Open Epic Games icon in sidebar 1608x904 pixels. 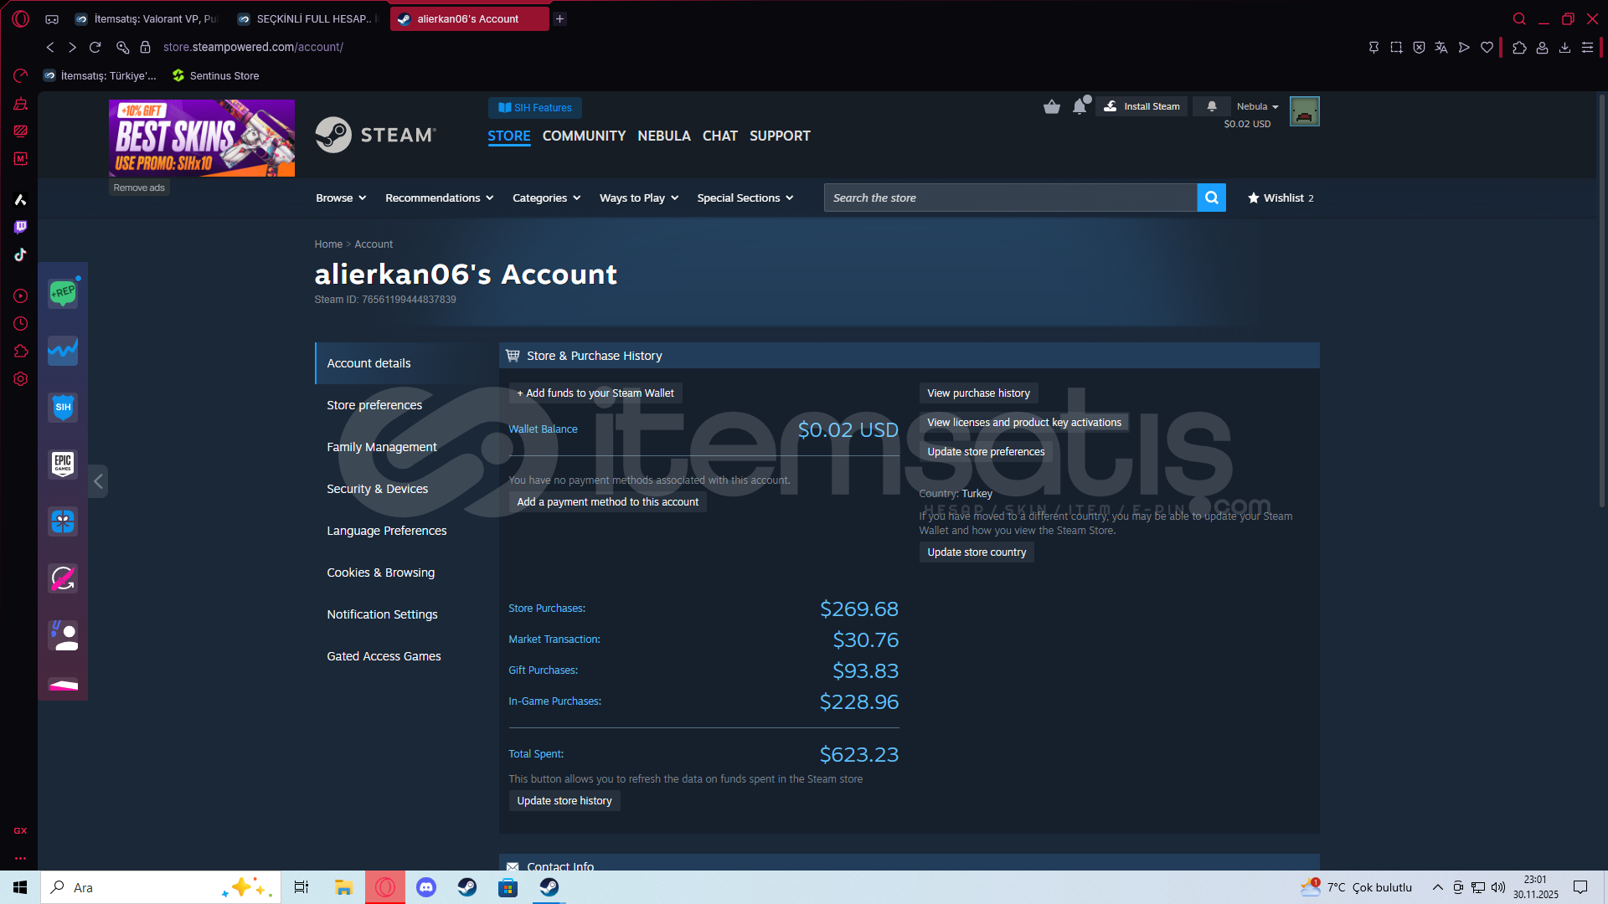(63, 464)
